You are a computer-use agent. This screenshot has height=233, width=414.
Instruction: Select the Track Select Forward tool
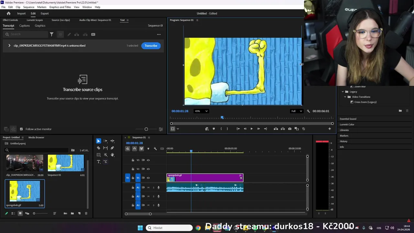[x=105, y=141]
